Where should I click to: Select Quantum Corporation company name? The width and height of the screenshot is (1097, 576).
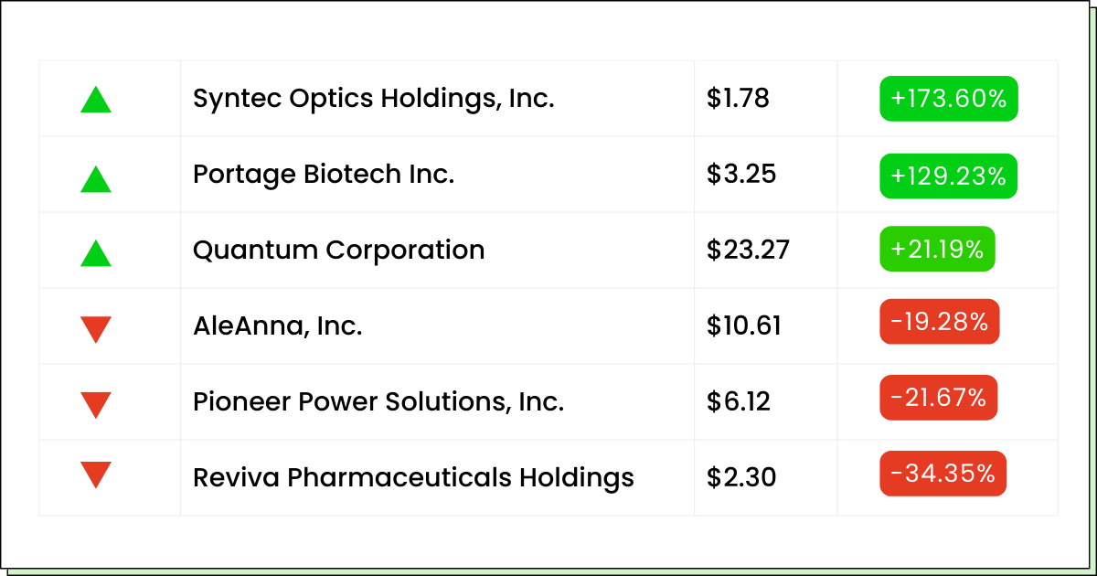[338, 251]
